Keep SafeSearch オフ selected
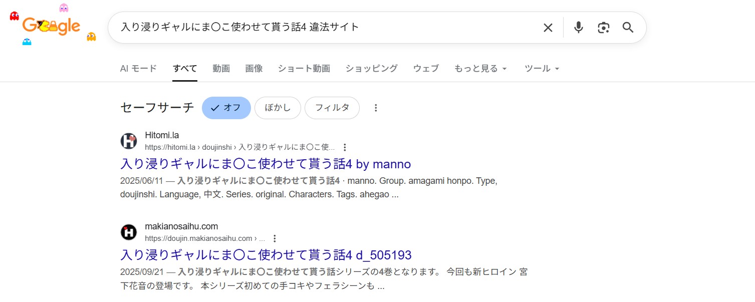 (226, 107)
